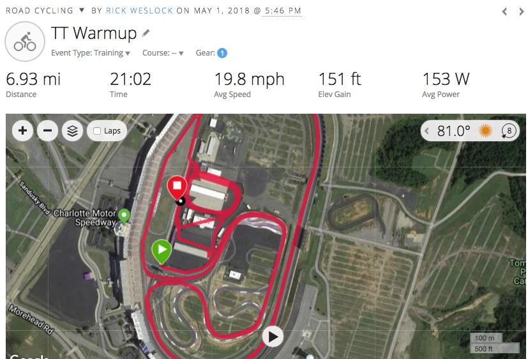Play the route animation on map

(273, 337)
